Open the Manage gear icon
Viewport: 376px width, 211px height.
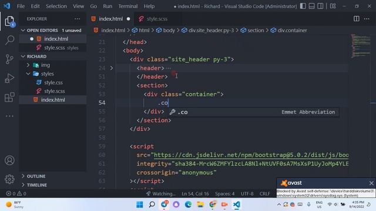(9, 179)
